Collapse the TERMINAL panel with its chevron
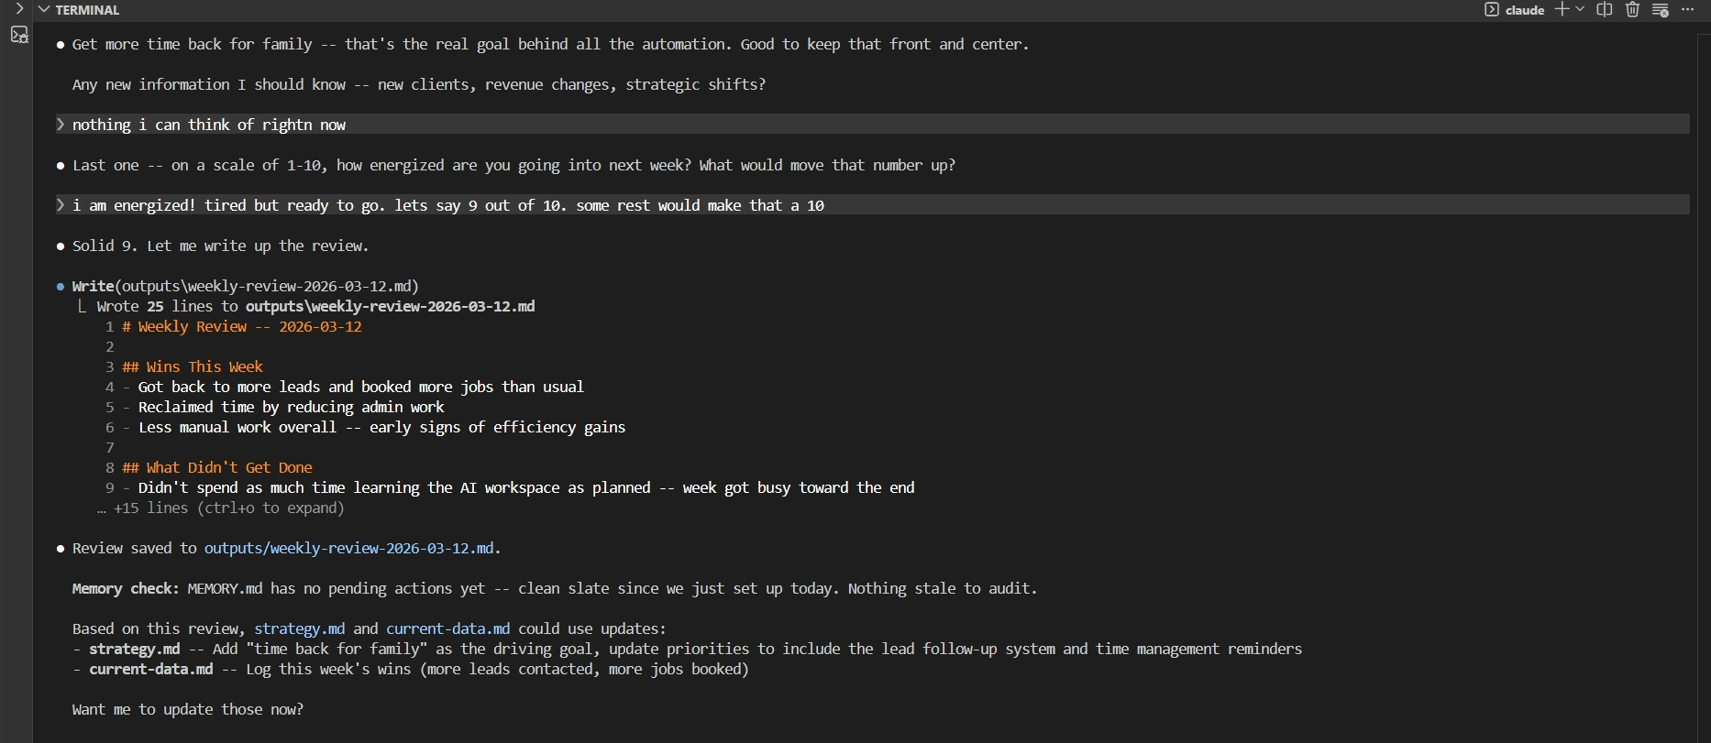Viewport: 1711px width, 743px height. pyautogui.click(x=43, y=10)
